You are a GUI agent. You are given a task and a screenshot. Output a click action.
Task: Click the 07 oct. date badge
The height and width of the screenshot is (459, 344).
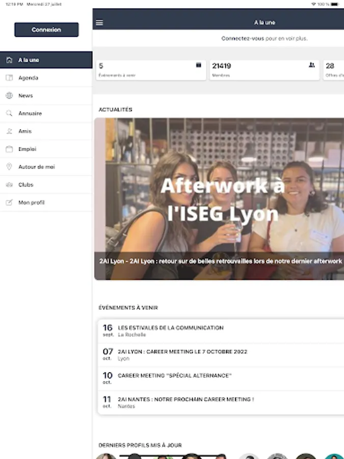point(108,354)
